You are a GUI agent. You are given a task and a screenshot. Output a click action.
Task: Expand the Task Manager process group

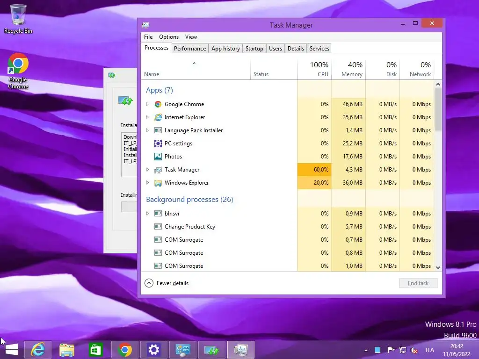tap(147, 170)
